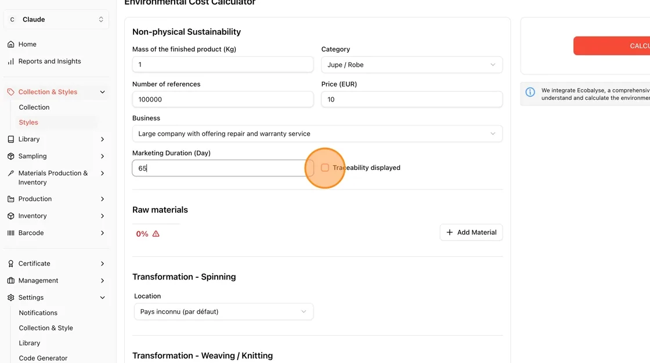Open Notifications under Settings

(x=38, y=313)
